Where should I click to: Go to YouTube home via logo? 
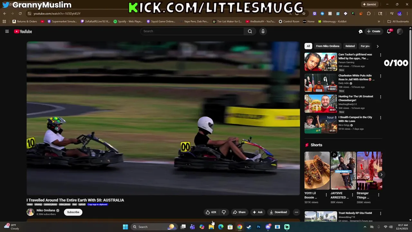click(23, 31)
